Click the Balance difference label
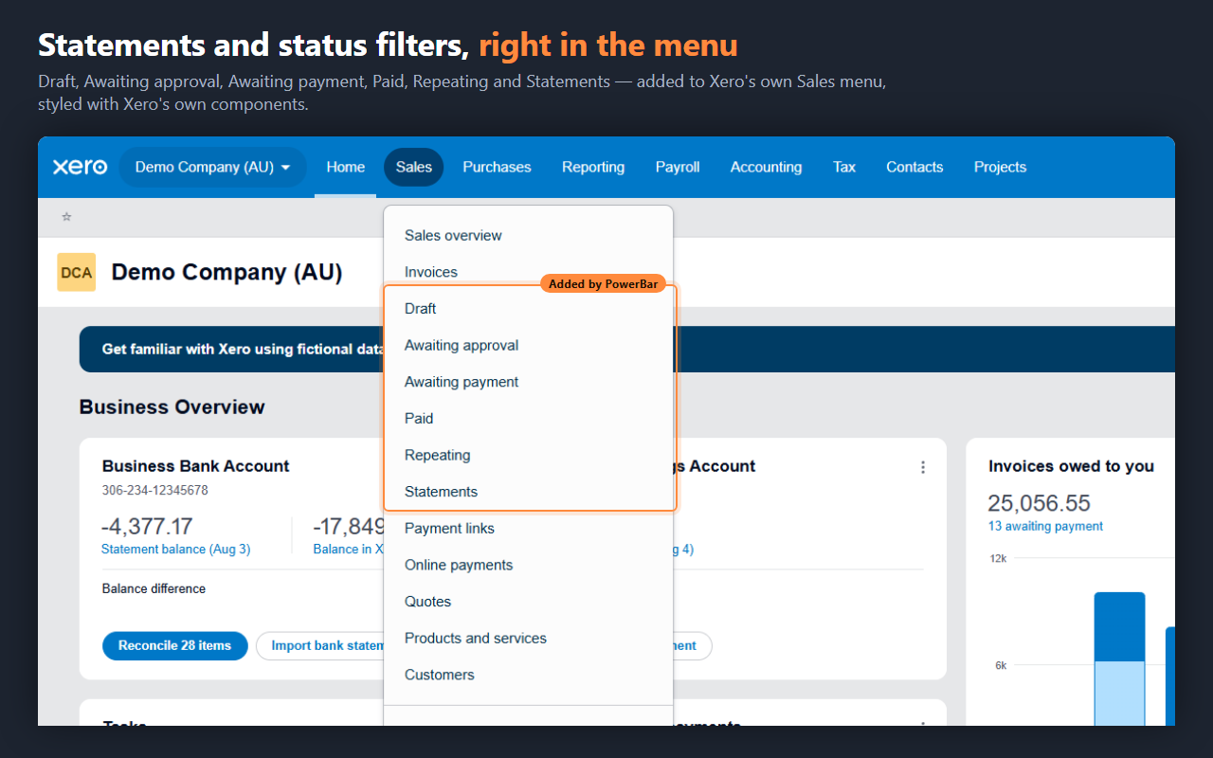This screenshot has height=758, width=1213. pos(154,589)
